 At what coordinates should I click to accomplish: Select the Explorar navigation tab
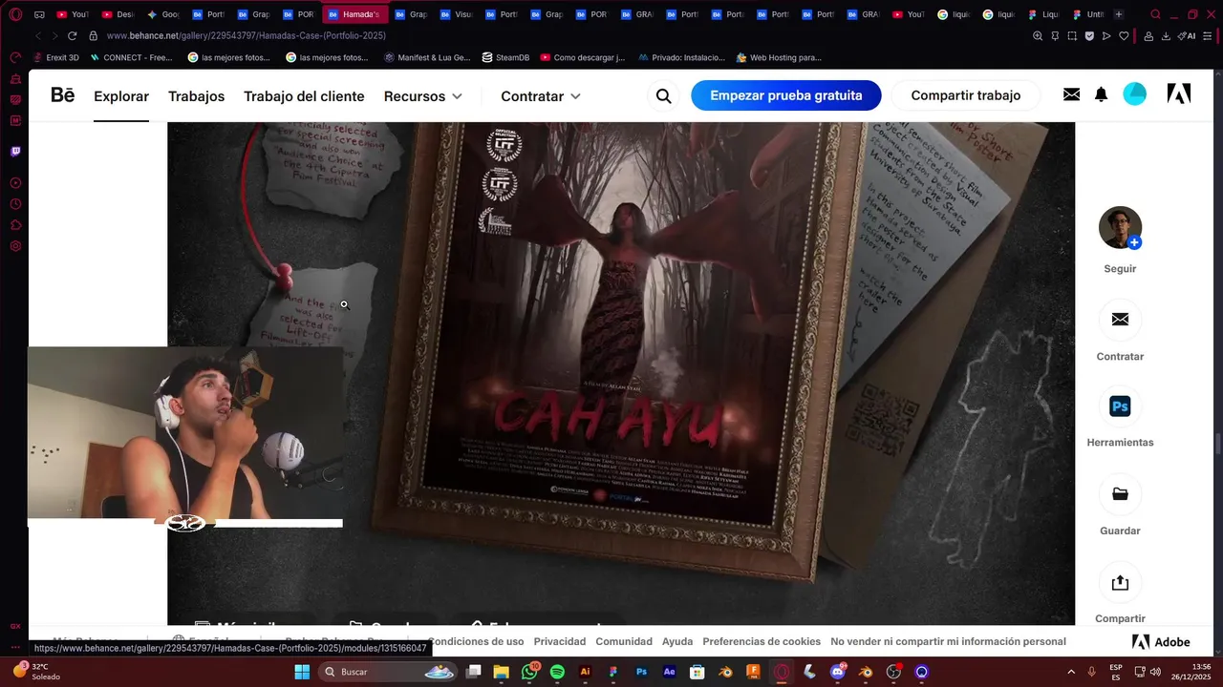click(121, 96)
